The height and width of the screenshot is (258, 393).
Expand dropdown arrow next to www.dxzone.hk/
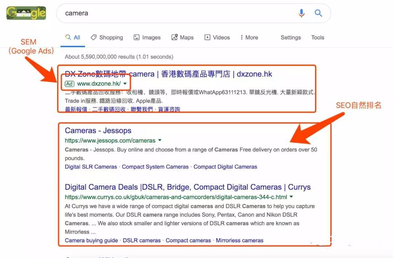coord(125,84)
